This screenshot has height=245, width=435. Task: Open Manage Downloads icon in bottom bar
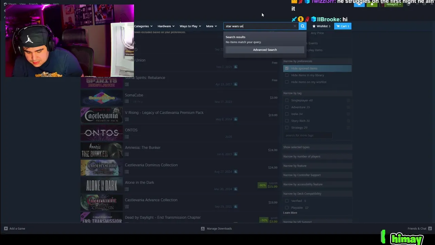[203, 228]
